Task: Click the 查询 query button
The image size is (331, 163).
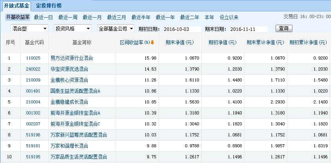Action: (x=284, y=28)
